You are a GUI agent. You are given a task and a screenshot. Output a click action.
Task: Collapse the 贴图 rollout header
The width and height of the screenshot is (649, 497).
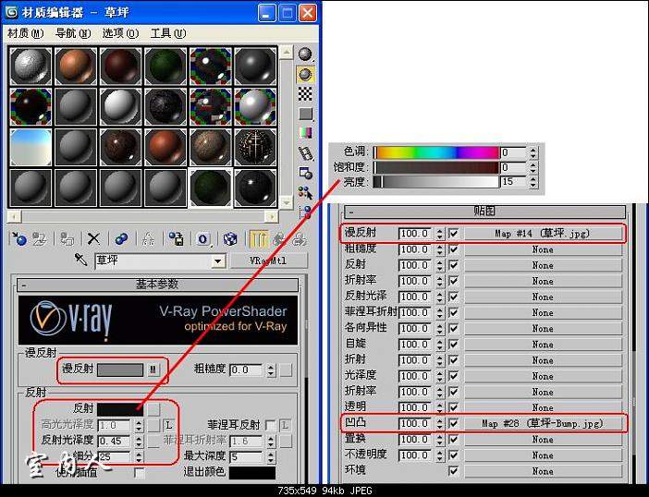pyautogui.click(x=484, y=212)
